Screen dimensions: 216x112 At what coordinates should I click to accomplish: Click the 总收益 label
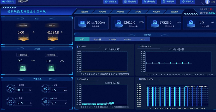point(52,25)
